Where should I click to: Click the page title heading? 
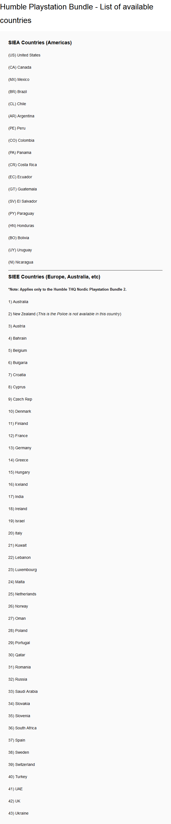77,14
